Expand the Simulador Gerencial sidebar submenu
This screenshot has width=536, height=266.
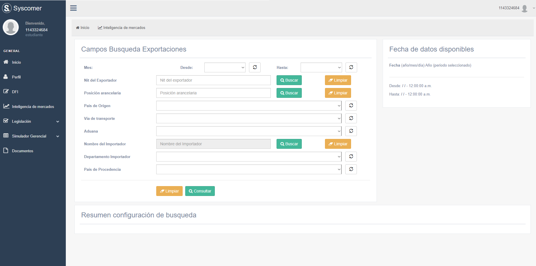tap(31, 136)
